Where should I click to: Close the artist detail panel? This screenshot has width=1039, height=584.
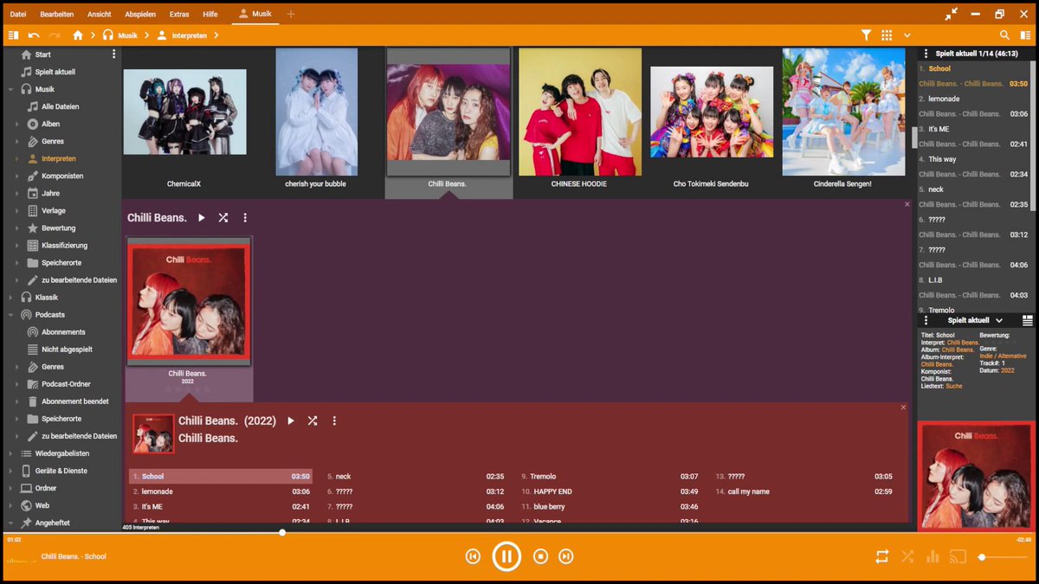pos(907,204)
